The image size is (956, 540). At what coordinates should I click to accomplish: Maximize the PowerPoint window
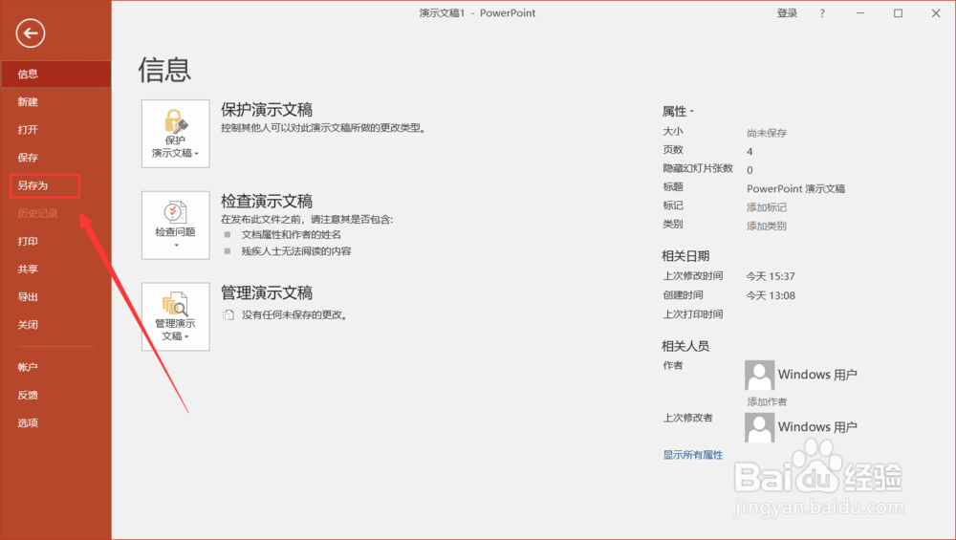tap(898, 13)
